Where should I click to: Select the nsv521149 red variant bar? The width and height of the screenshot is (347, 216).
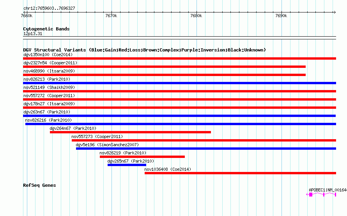pyautogui.click(x=179, y=91)
